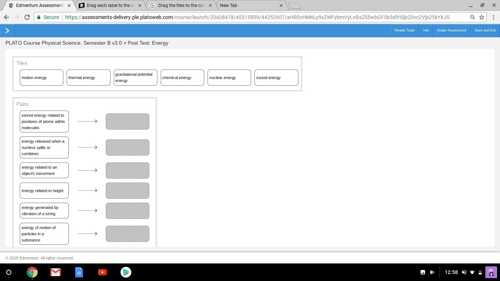Switch to the New Tab tab
Viewport: 500px width, 281px height.
click(x=251, y=5)
